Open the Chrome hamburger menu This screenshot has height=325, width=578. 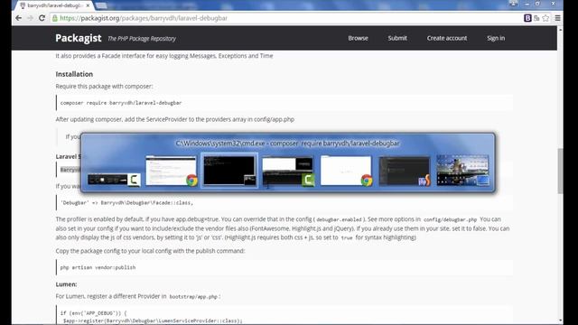point(558,18)
